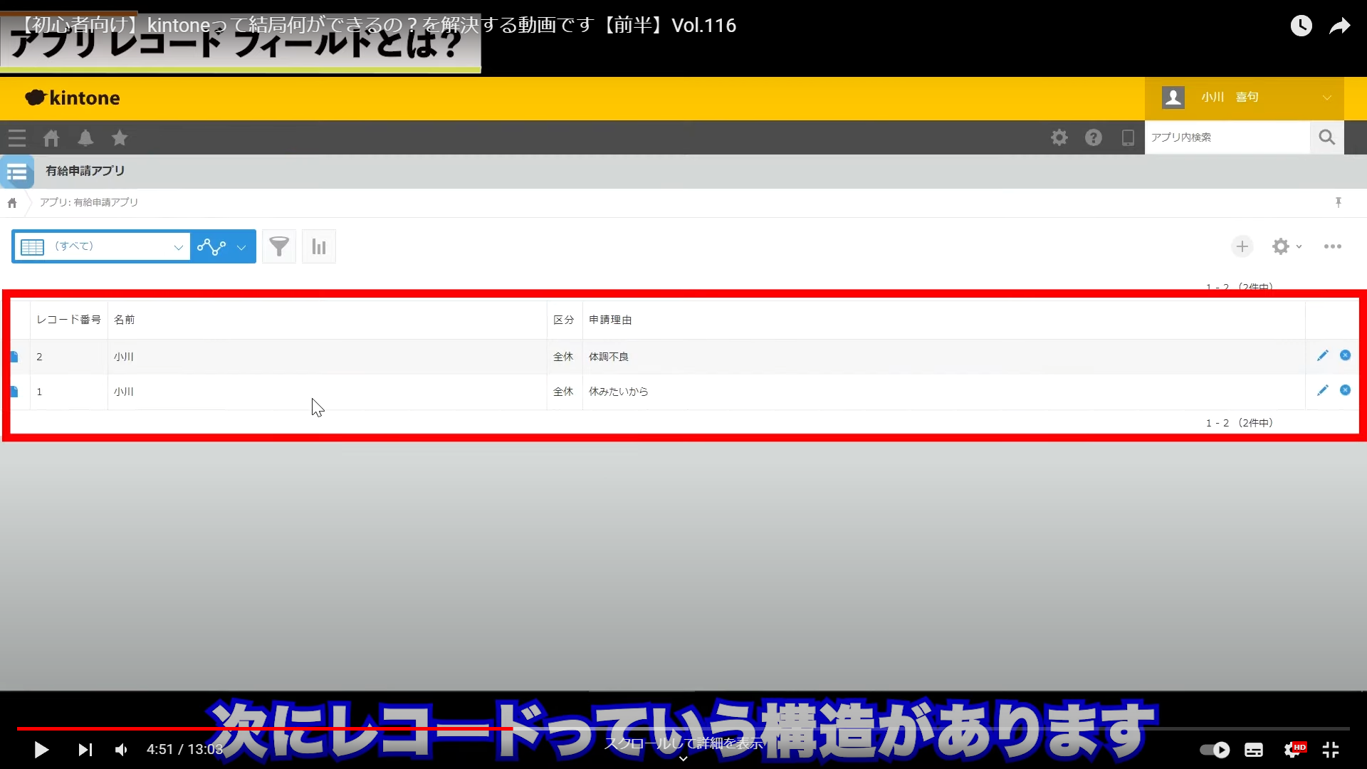Play the video
1367x769 pixels.
[41, 750]
